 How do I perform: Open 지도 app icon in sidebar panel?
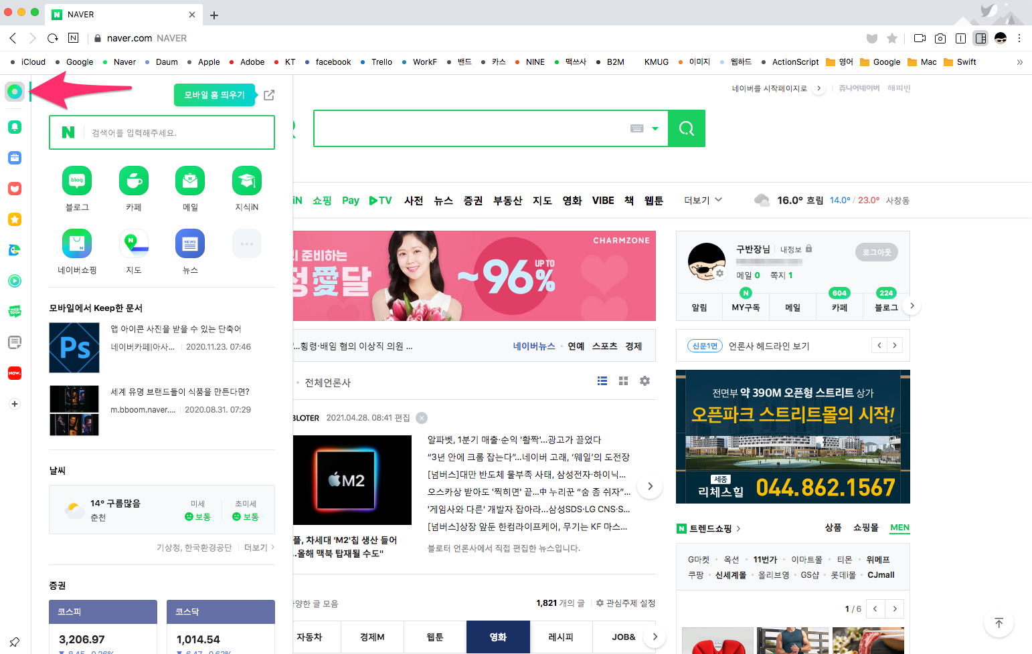coord(134,243)
